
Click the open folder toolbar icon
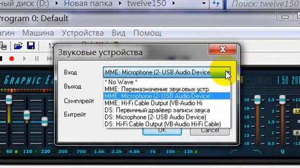point(18,46)
